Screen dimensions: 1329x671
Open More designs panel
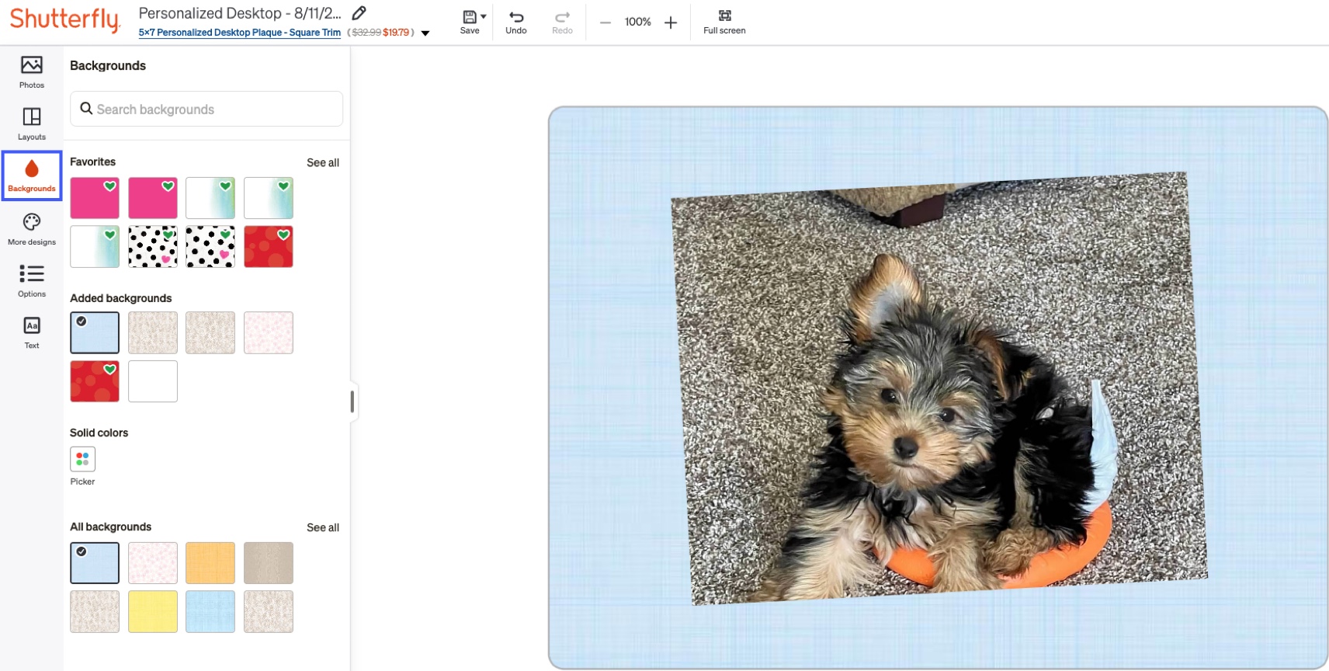tap(32, 229)
